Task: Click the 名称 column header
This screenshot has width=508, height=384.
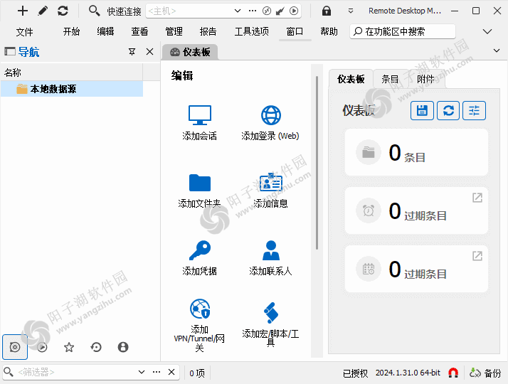Action: (72, 73)
